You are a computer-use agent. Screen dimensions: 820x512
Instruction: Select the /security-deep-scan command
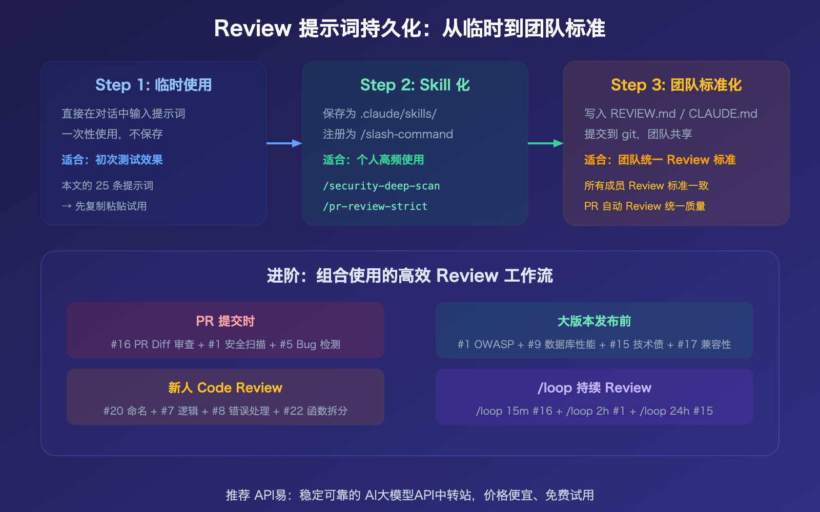[x=381, y=186]
